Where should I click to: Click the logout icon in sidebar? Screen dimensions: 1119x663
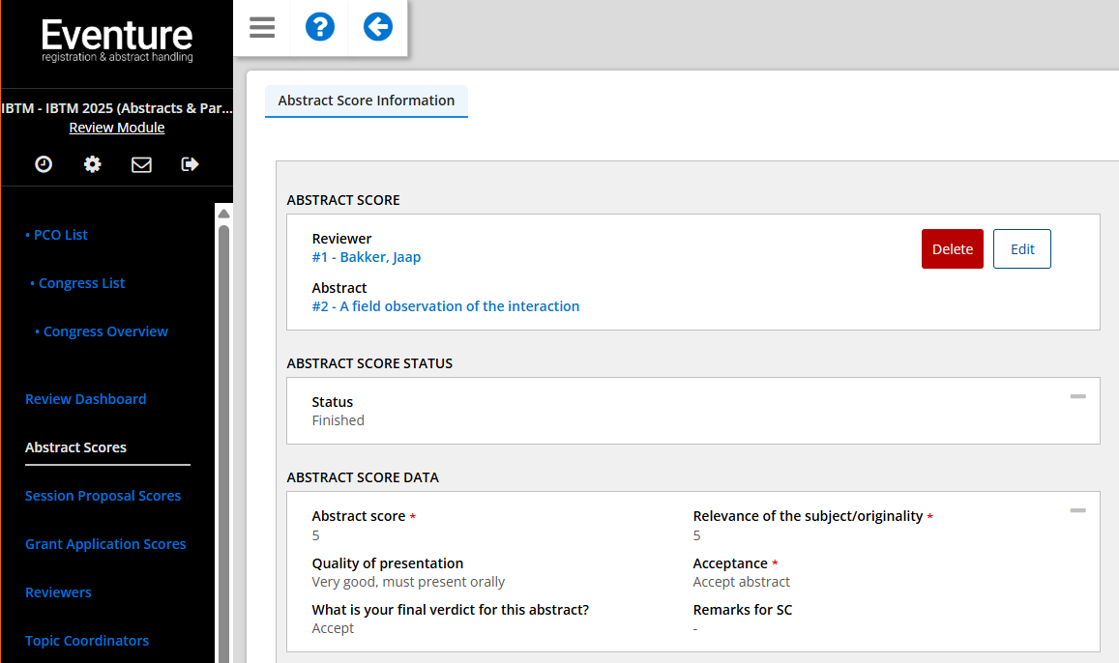(191, 164)
